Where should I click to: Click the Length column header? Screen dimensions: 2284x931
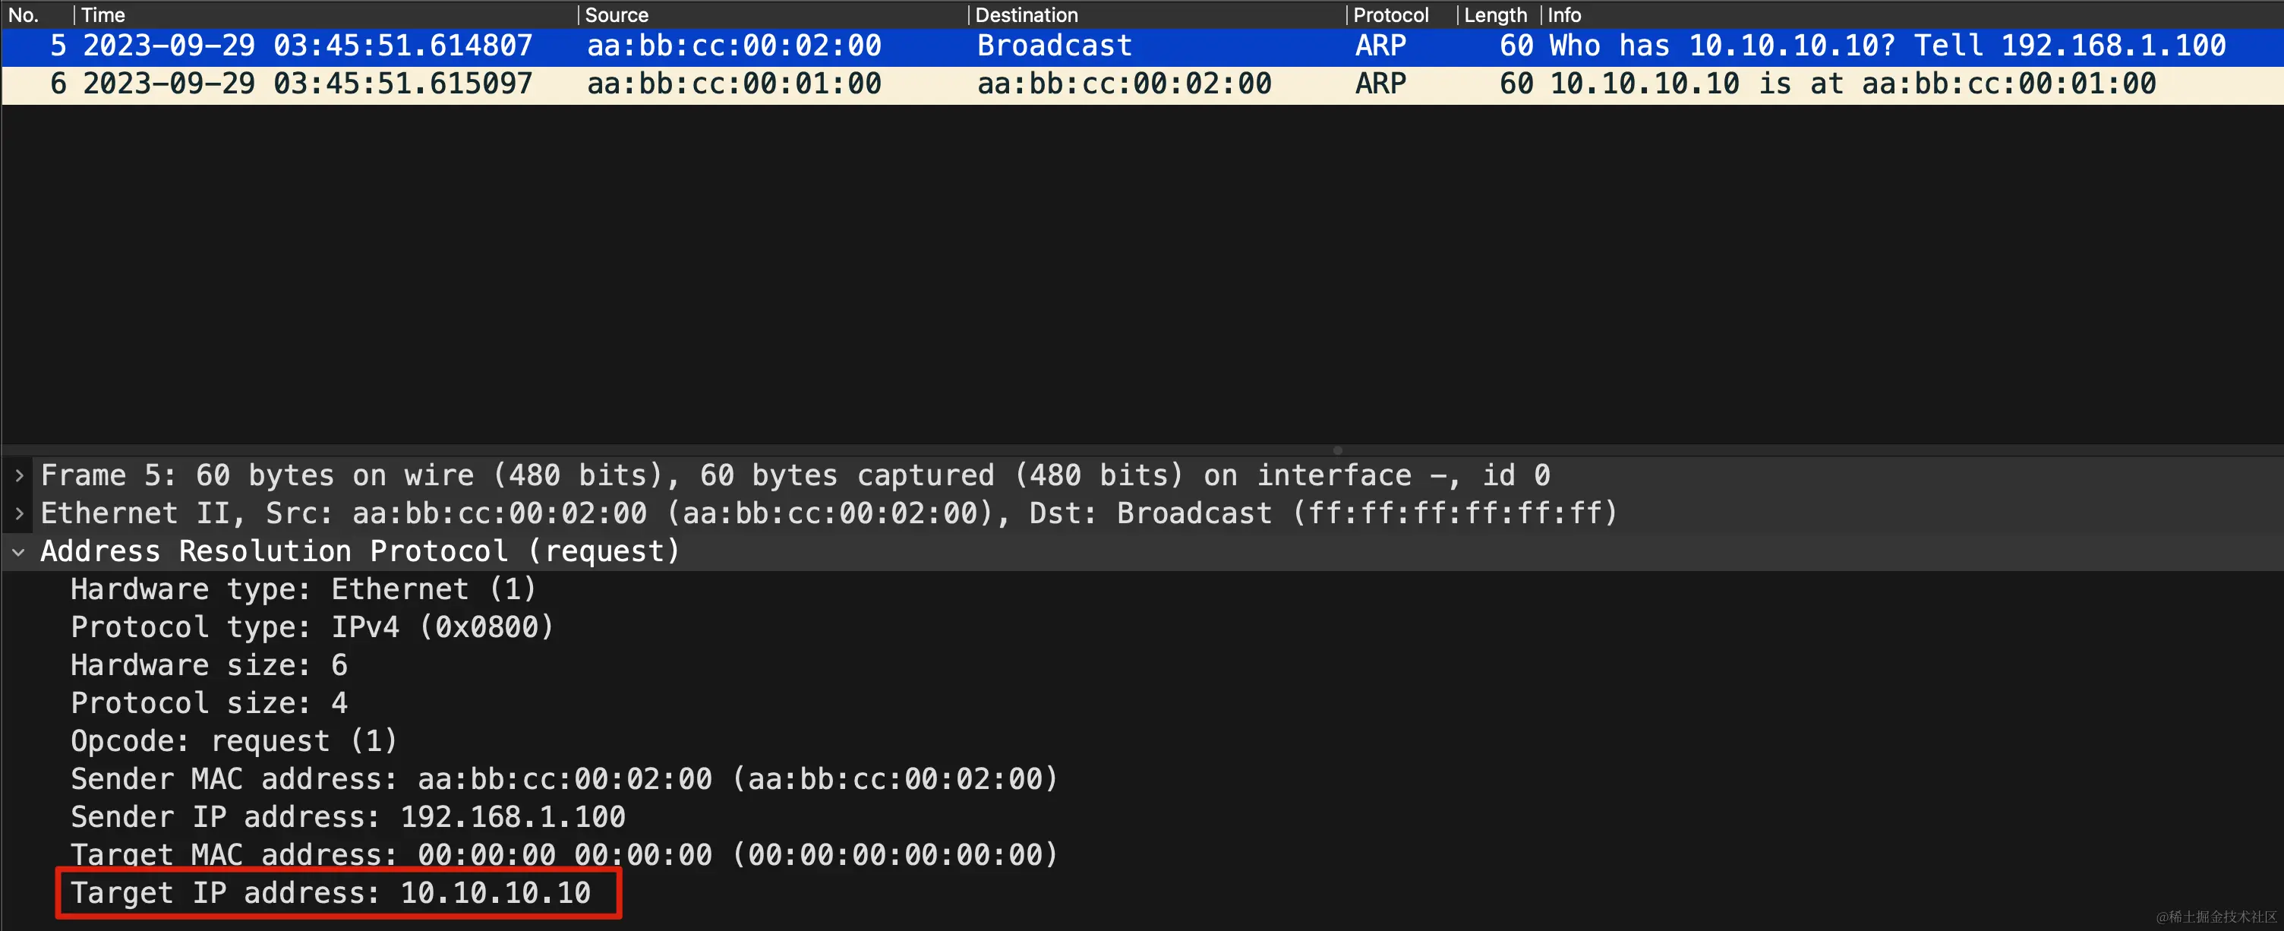tap(1496, 14)
